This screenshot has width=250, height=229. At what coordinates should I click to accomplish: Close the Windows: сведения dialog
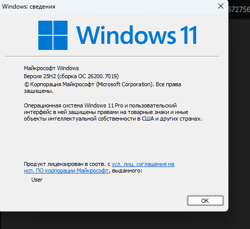point(221,7)
